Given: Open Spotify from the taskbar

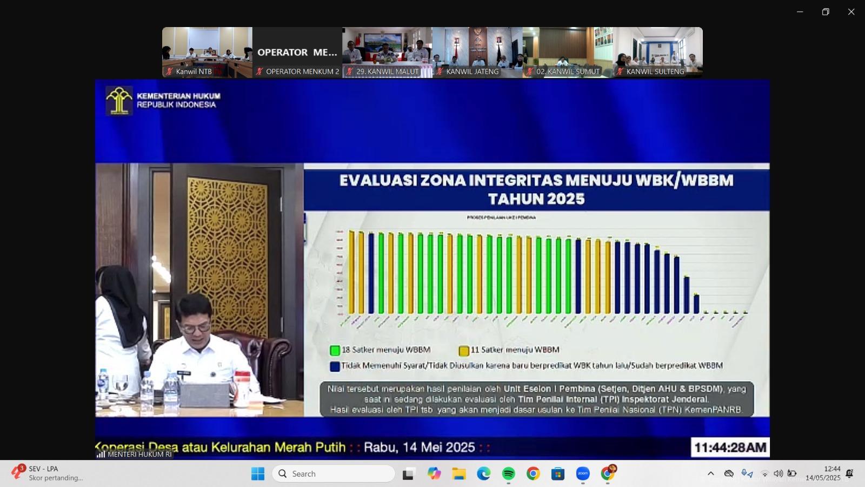Looking at the screenshot, I should (x=508, y=474).
